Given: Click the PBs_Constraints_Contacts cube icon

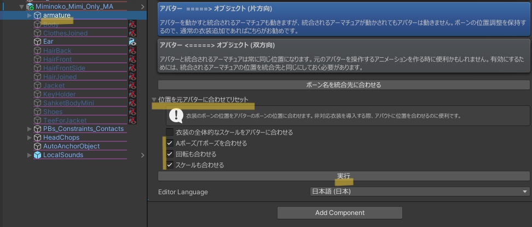Looking at the screenshot, I should pos(37,129).
